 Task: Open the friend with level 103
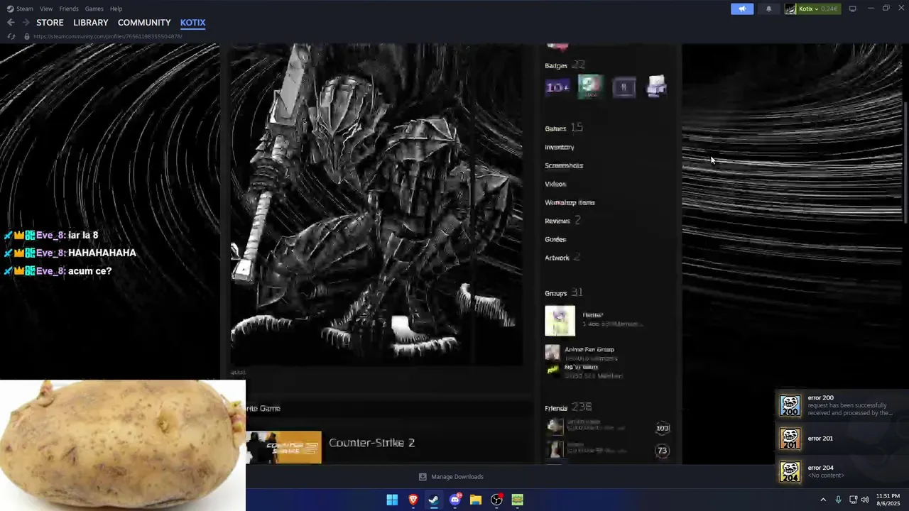(608, 427)
